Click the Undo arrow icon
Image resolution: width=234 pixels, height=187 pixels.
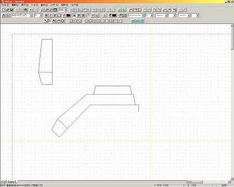pyautogui.click(x=32, y=10)
